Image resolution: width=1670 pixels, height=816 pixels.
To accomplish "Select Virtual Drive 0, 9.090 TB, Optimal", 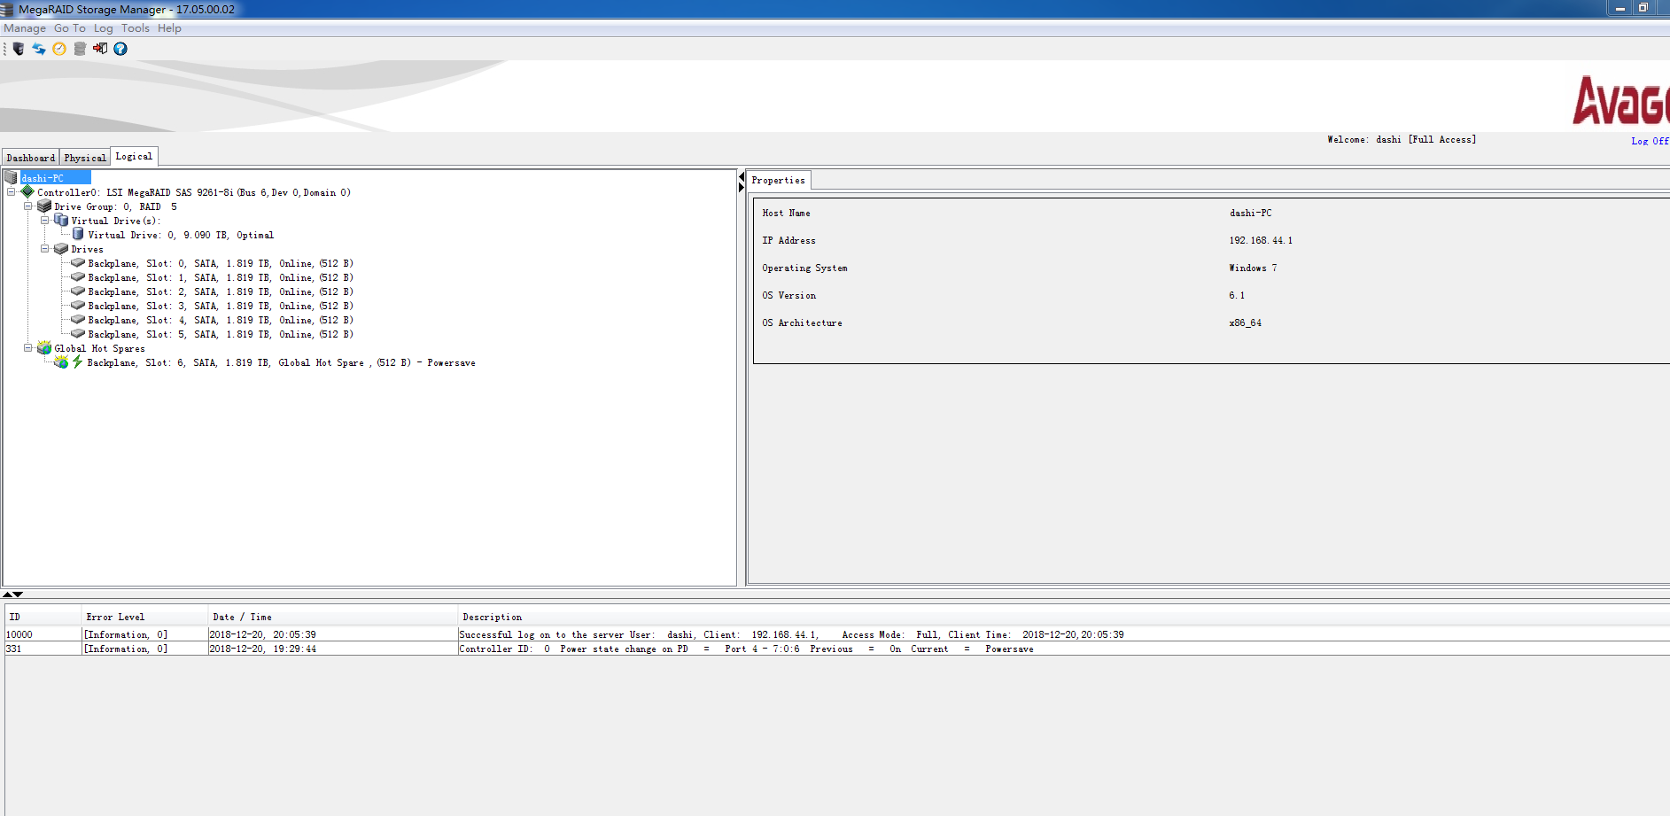I will (x=181, y=235).
